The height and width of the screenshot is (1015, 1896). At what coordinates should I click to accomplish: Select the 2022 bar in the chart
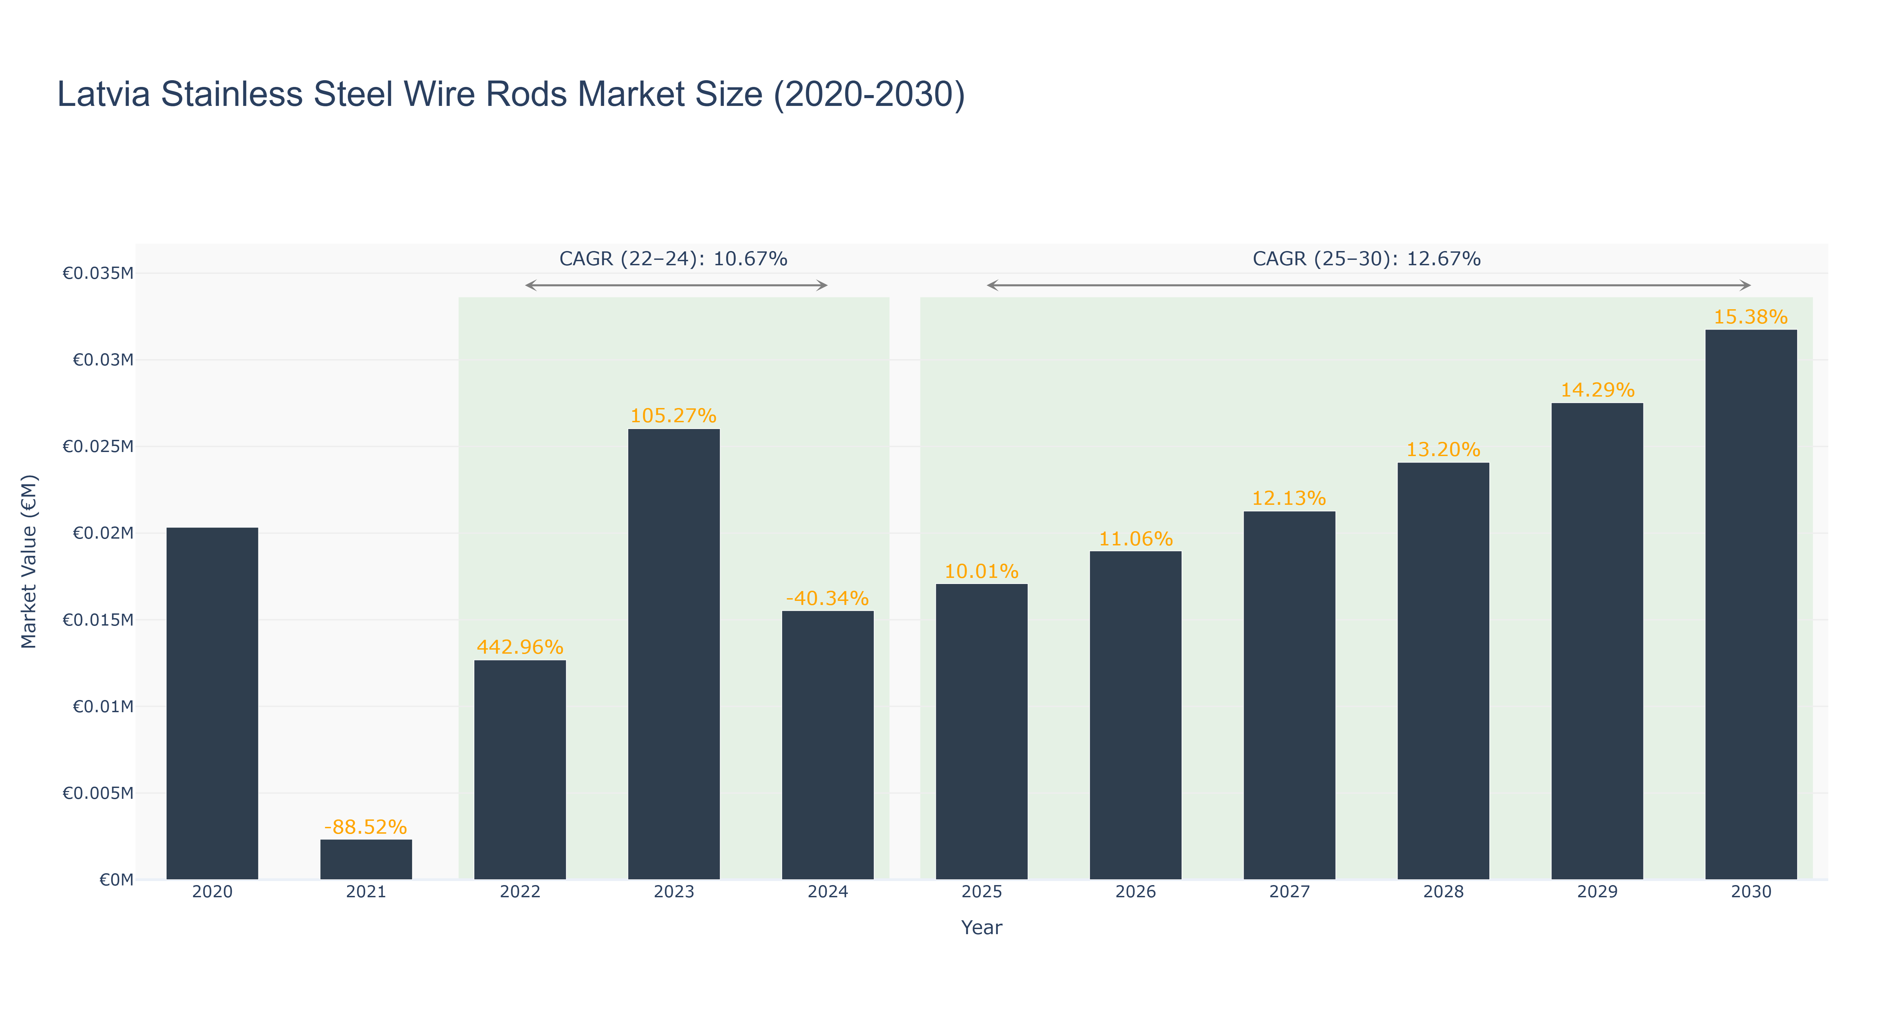click(x=520, y=769)
